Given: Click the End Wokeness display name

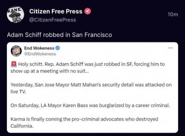Looking at the screenshot, I should [39, 48].
